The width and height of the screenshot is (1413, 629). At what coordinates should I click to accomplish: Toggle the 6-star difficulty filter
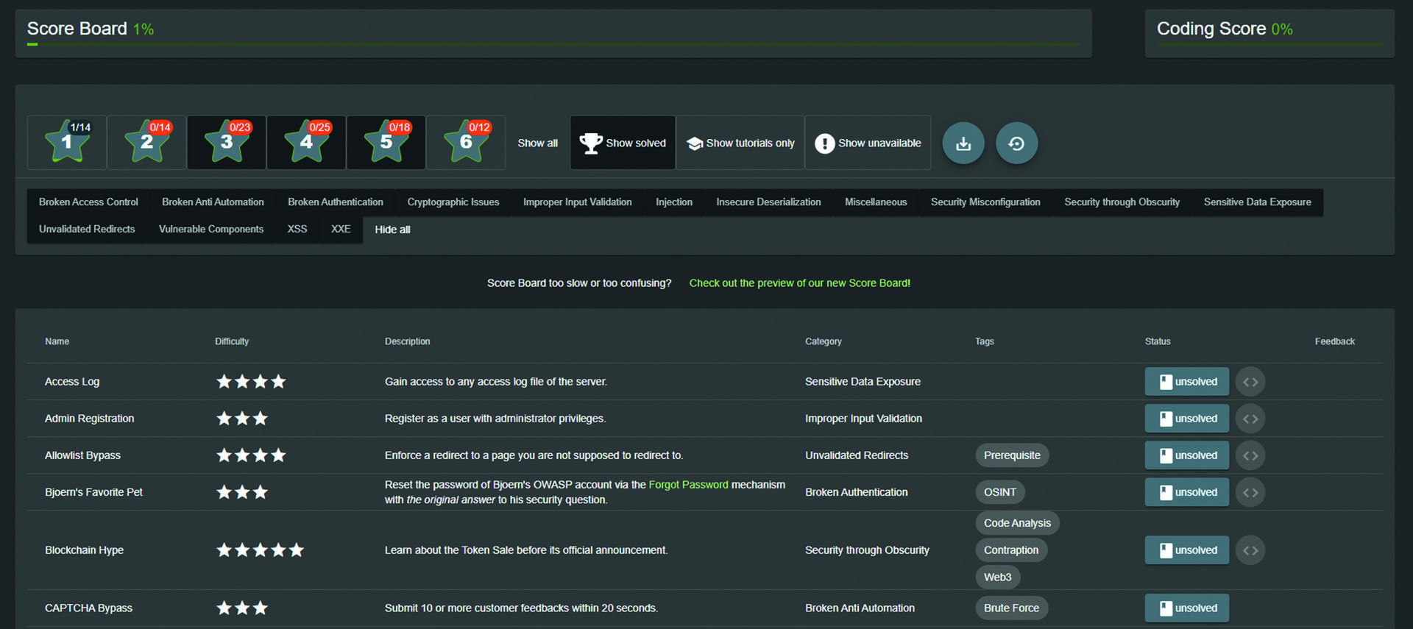tap(466, 143)
